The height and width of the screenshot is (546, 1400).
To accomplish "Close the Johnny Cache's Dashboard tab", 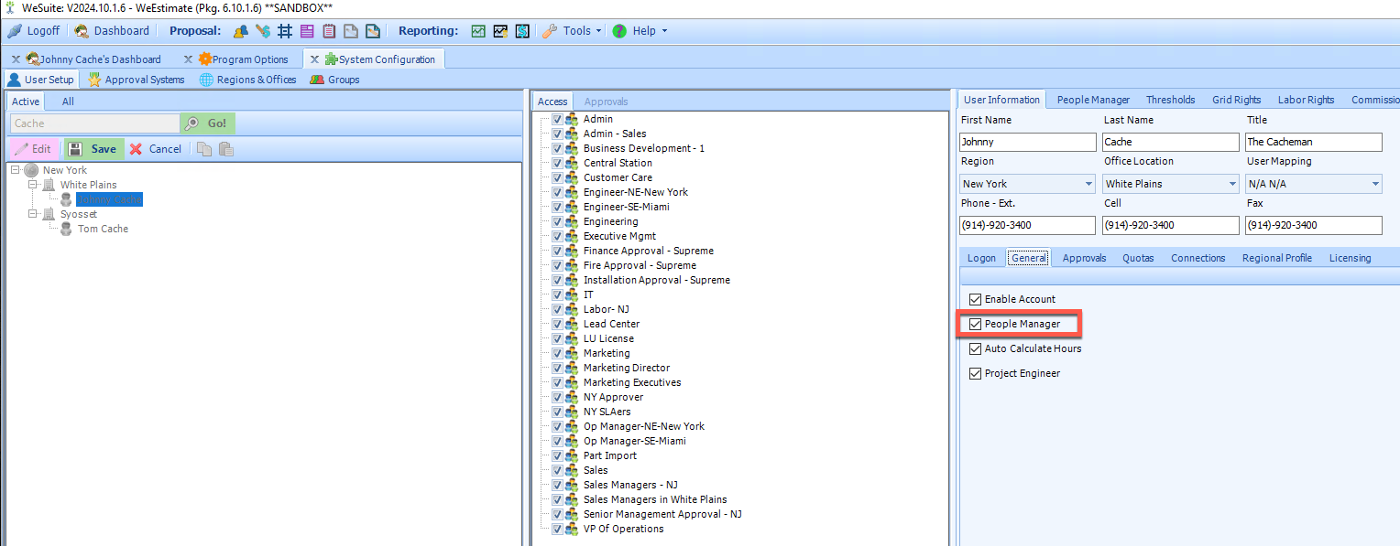I will tap(16, 59).
